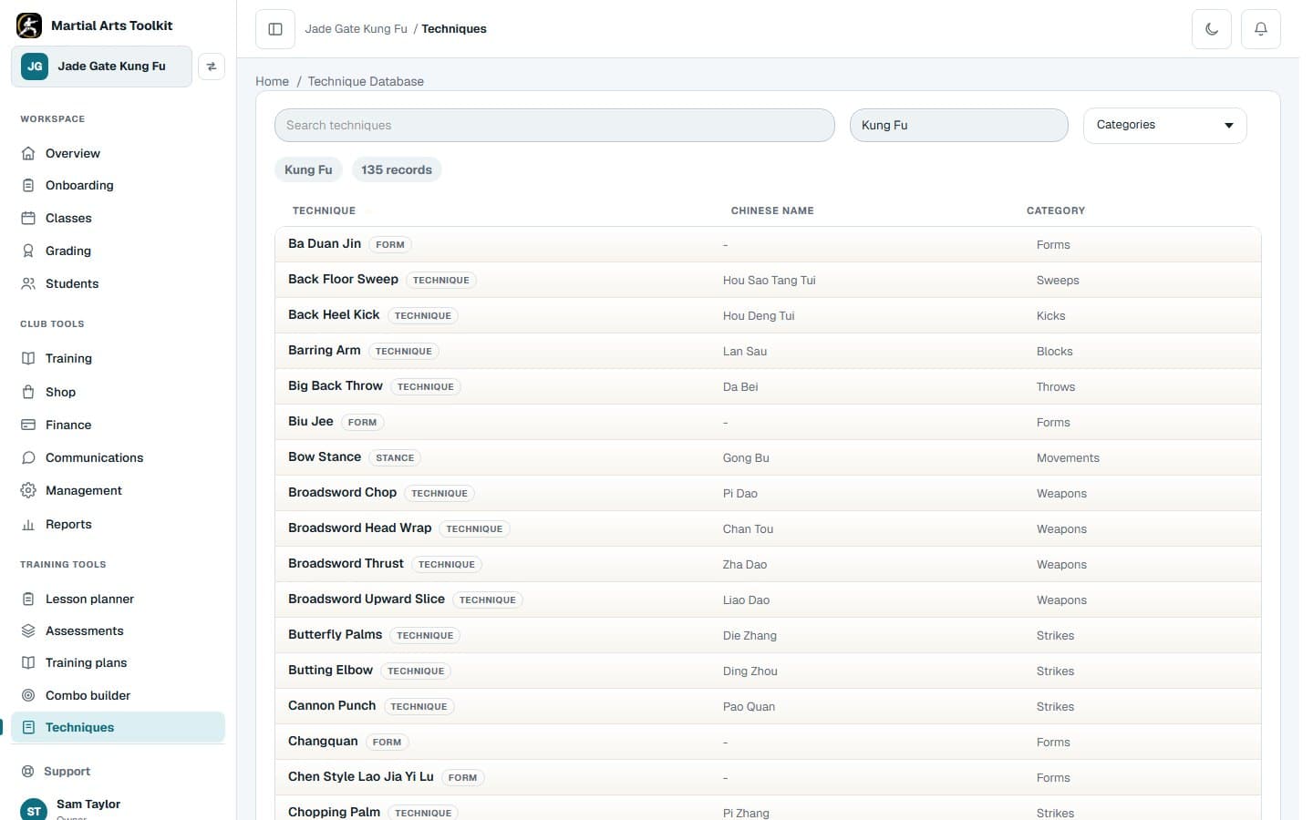1313x820 pixels.
Task: Open the Biu Jee form
Action: (768, 422)
